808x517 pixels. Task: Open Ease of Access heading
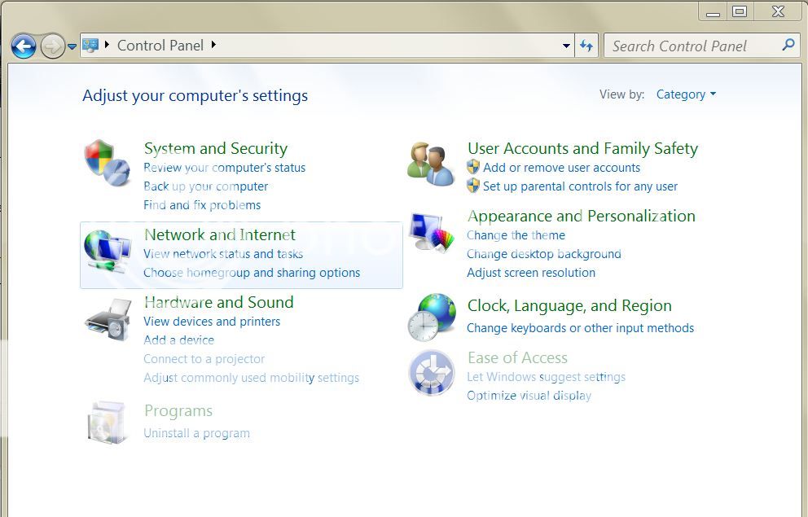[517, 358]
